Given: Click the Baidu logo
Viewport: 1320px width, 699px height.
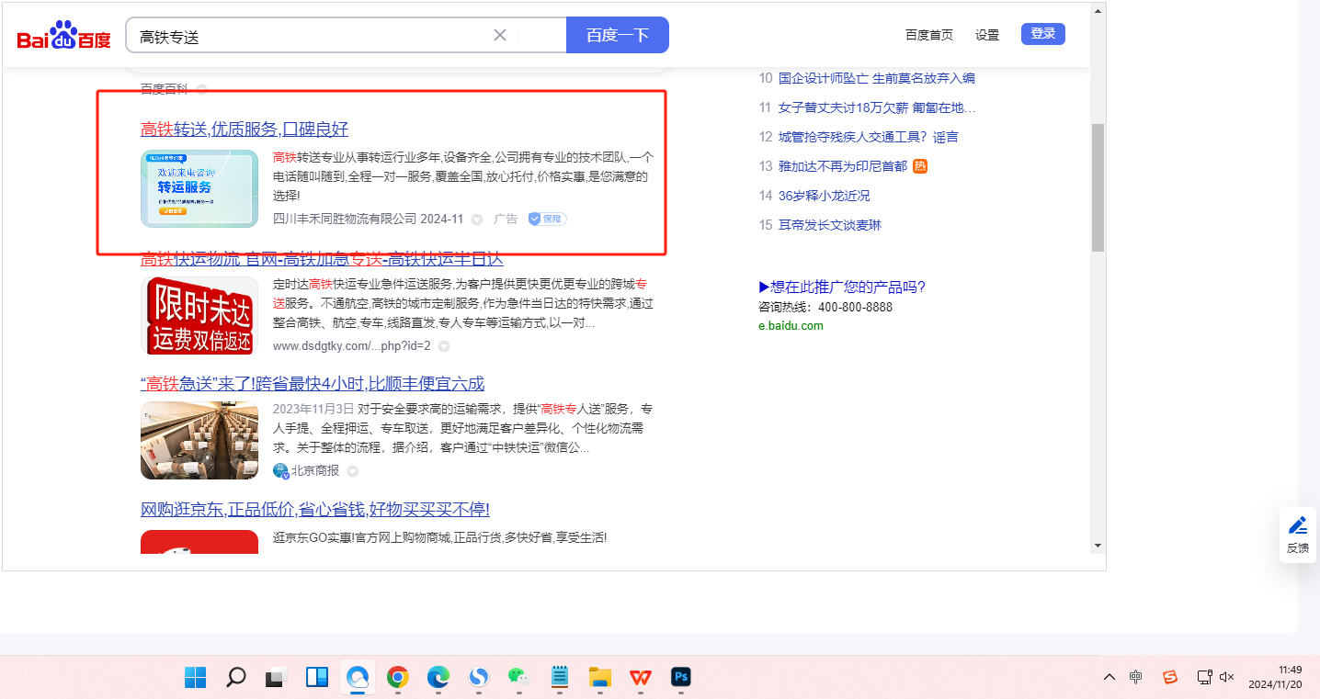Looking at the screenshot, I should pos(63,37).
